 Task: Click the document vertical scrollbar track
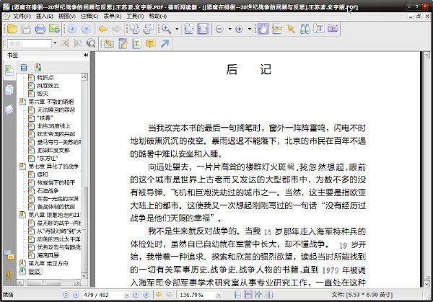(427, 169)
